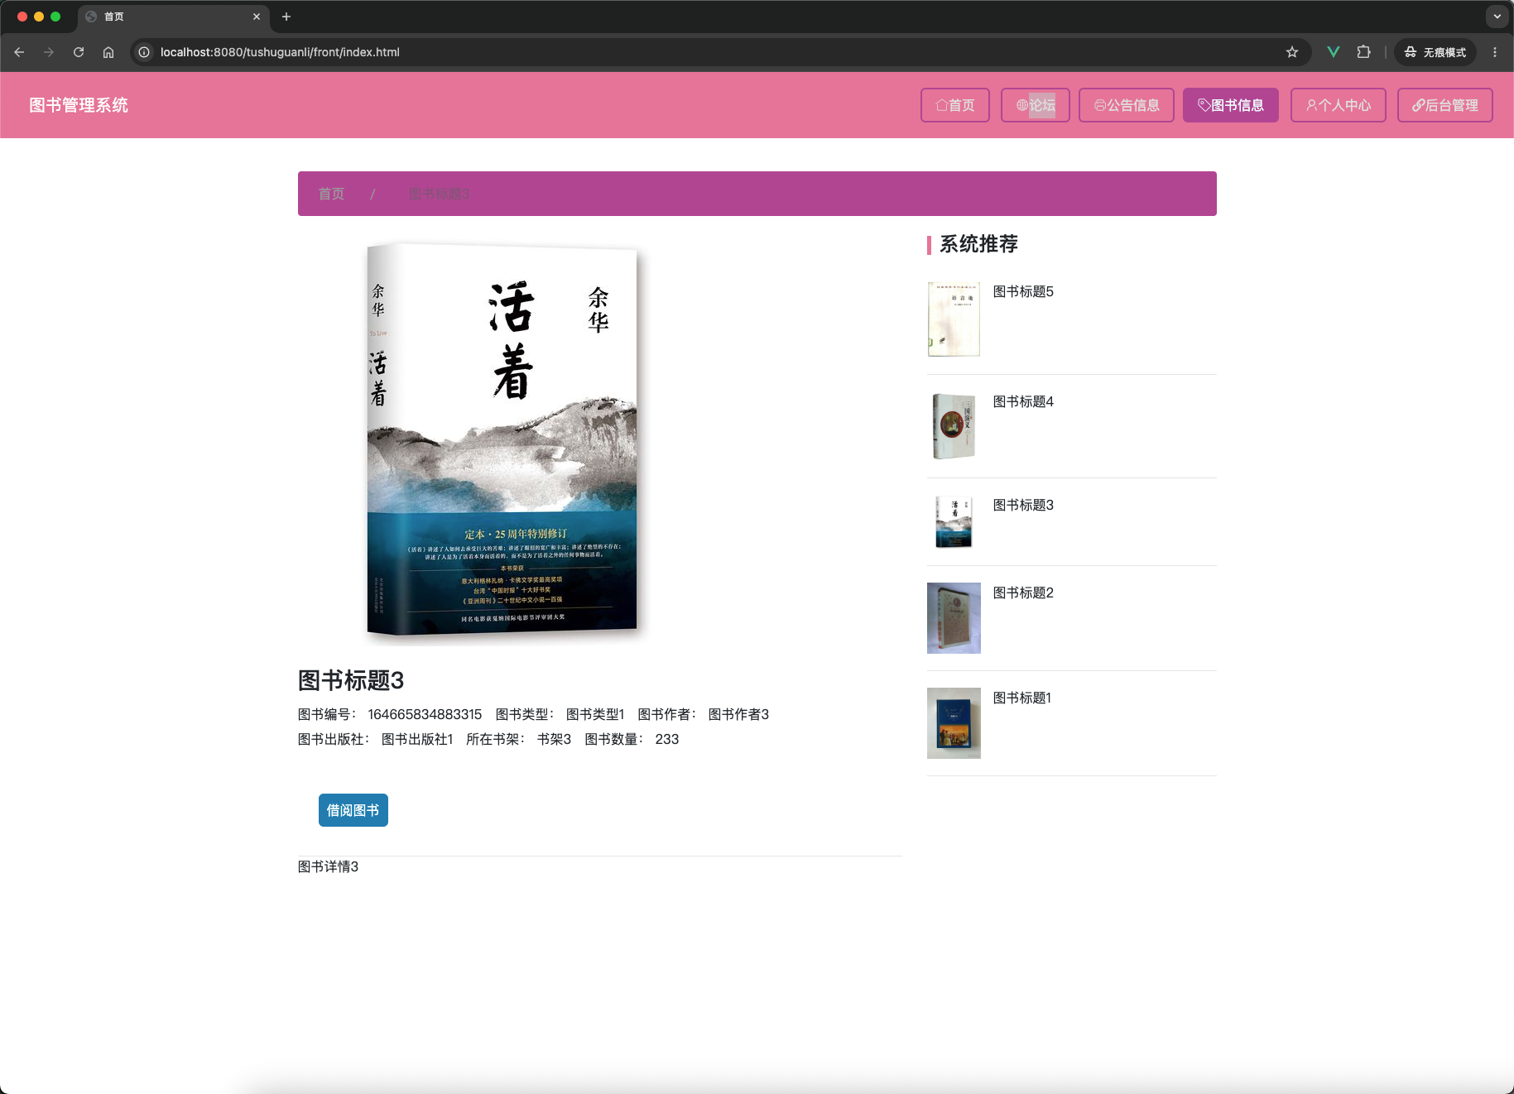Open the 图书信息 navigation item
This screenshot has width=1514, height=1094.
[1231, 105]
